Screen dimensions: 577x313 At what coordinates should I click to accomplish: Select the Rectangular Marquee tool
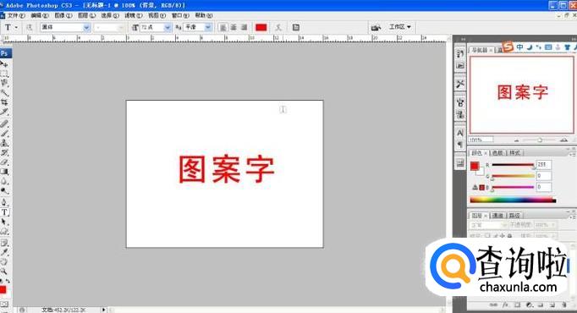click(x=4, y=74)
